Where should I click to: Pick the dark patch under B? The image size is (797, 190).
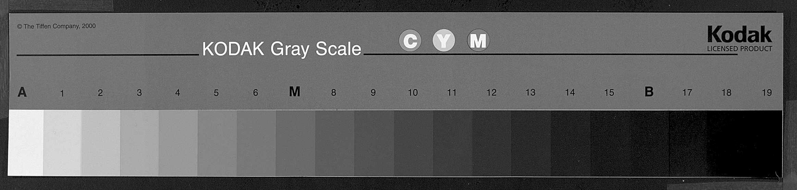(649, 143)
